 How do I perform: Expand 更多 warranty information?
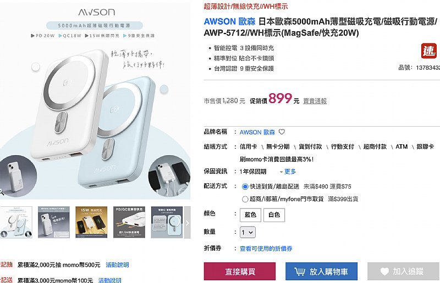288,171
